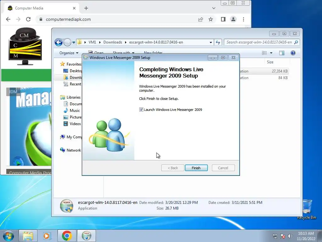Screen dimensions: 322x242
Task: Refresh the Explorer folder view
Action: [x=218, y=43]
